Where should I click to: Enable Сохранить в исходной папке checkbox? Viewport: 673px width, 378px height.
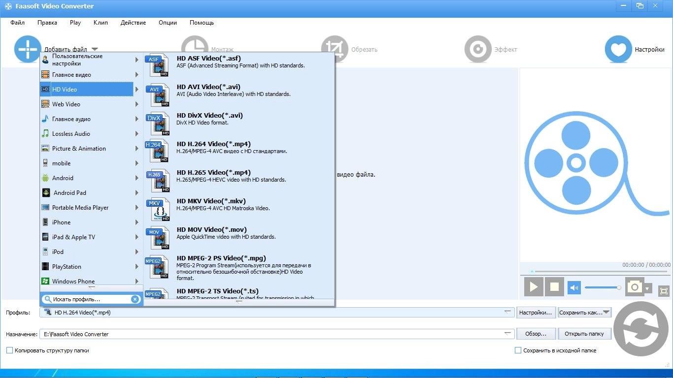[518, 350]
